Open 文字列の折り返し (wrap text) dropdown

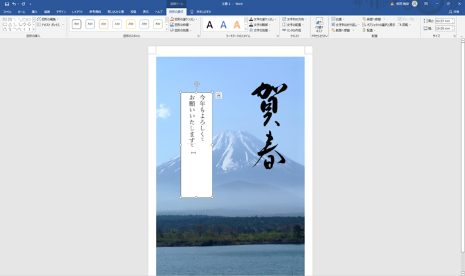(x=345, y=25)
